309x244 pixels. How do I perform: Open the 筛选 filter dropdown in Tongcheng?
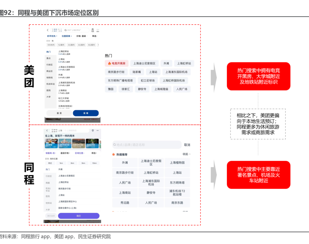(x=94, y=153)
